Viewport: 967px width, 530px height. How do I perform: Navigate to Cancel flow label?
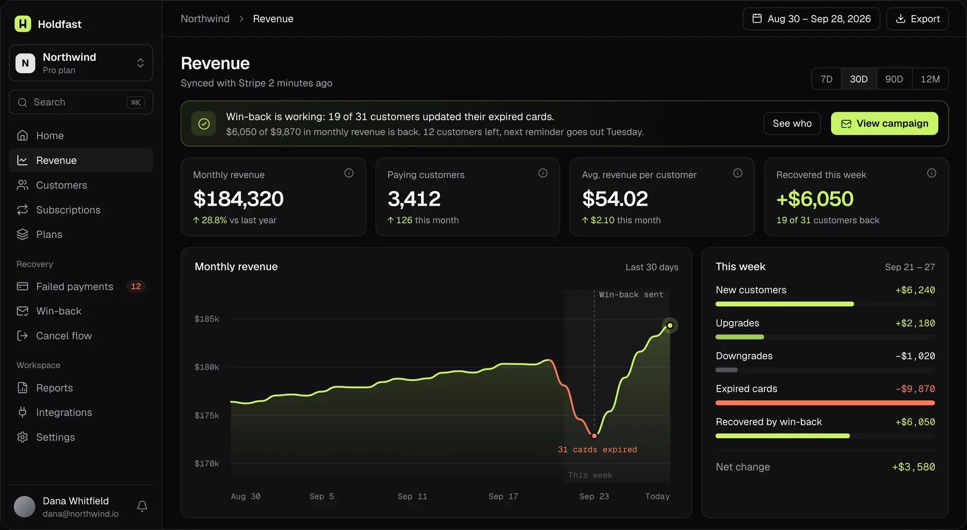click(64, 335)
